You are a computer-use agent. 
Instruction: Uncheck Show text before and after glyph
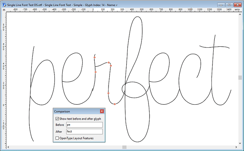tap(58, 119)
